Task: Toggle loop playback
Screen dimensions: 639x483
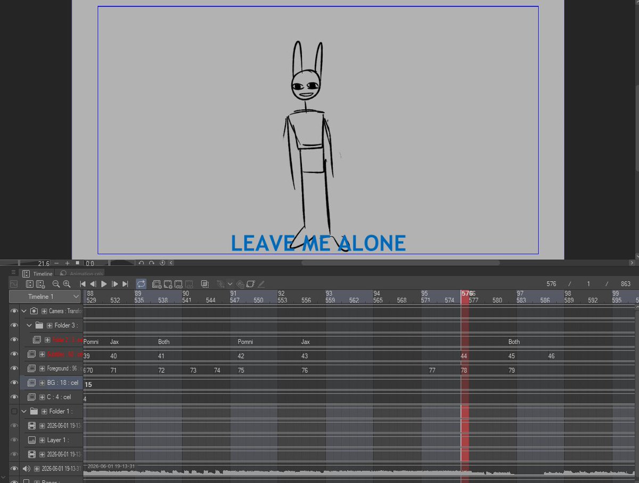Action: (x=141, y=284)
